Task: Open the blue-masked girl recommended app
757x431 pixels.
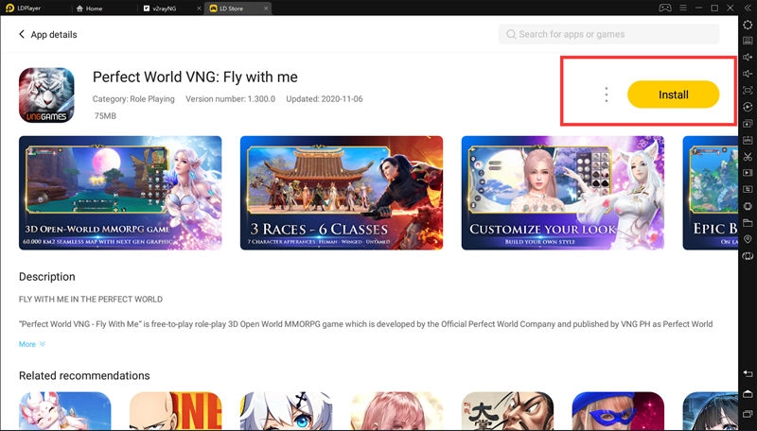Action: click(618, 411)
